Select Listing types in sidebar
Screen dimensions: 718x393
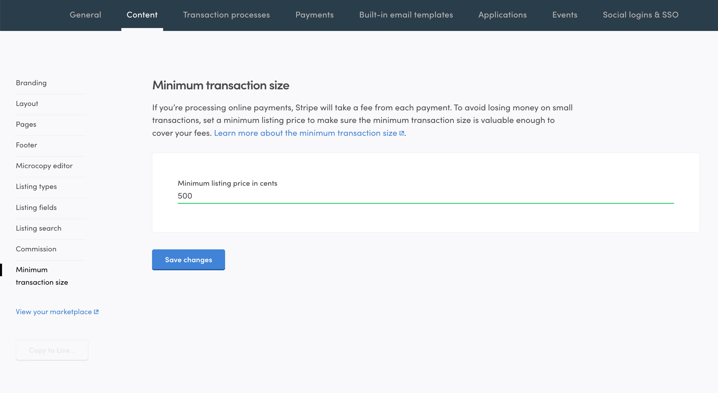point(36,187)
